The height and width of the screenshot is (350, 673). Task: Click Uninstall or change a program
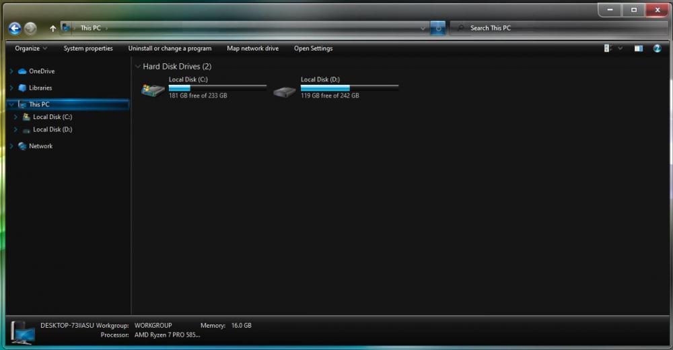(x=170, y=48)
